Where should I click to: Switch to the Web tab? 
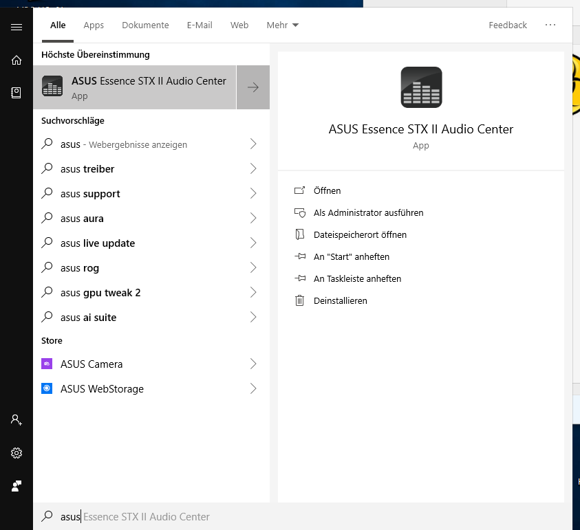(x=239, y=25)
